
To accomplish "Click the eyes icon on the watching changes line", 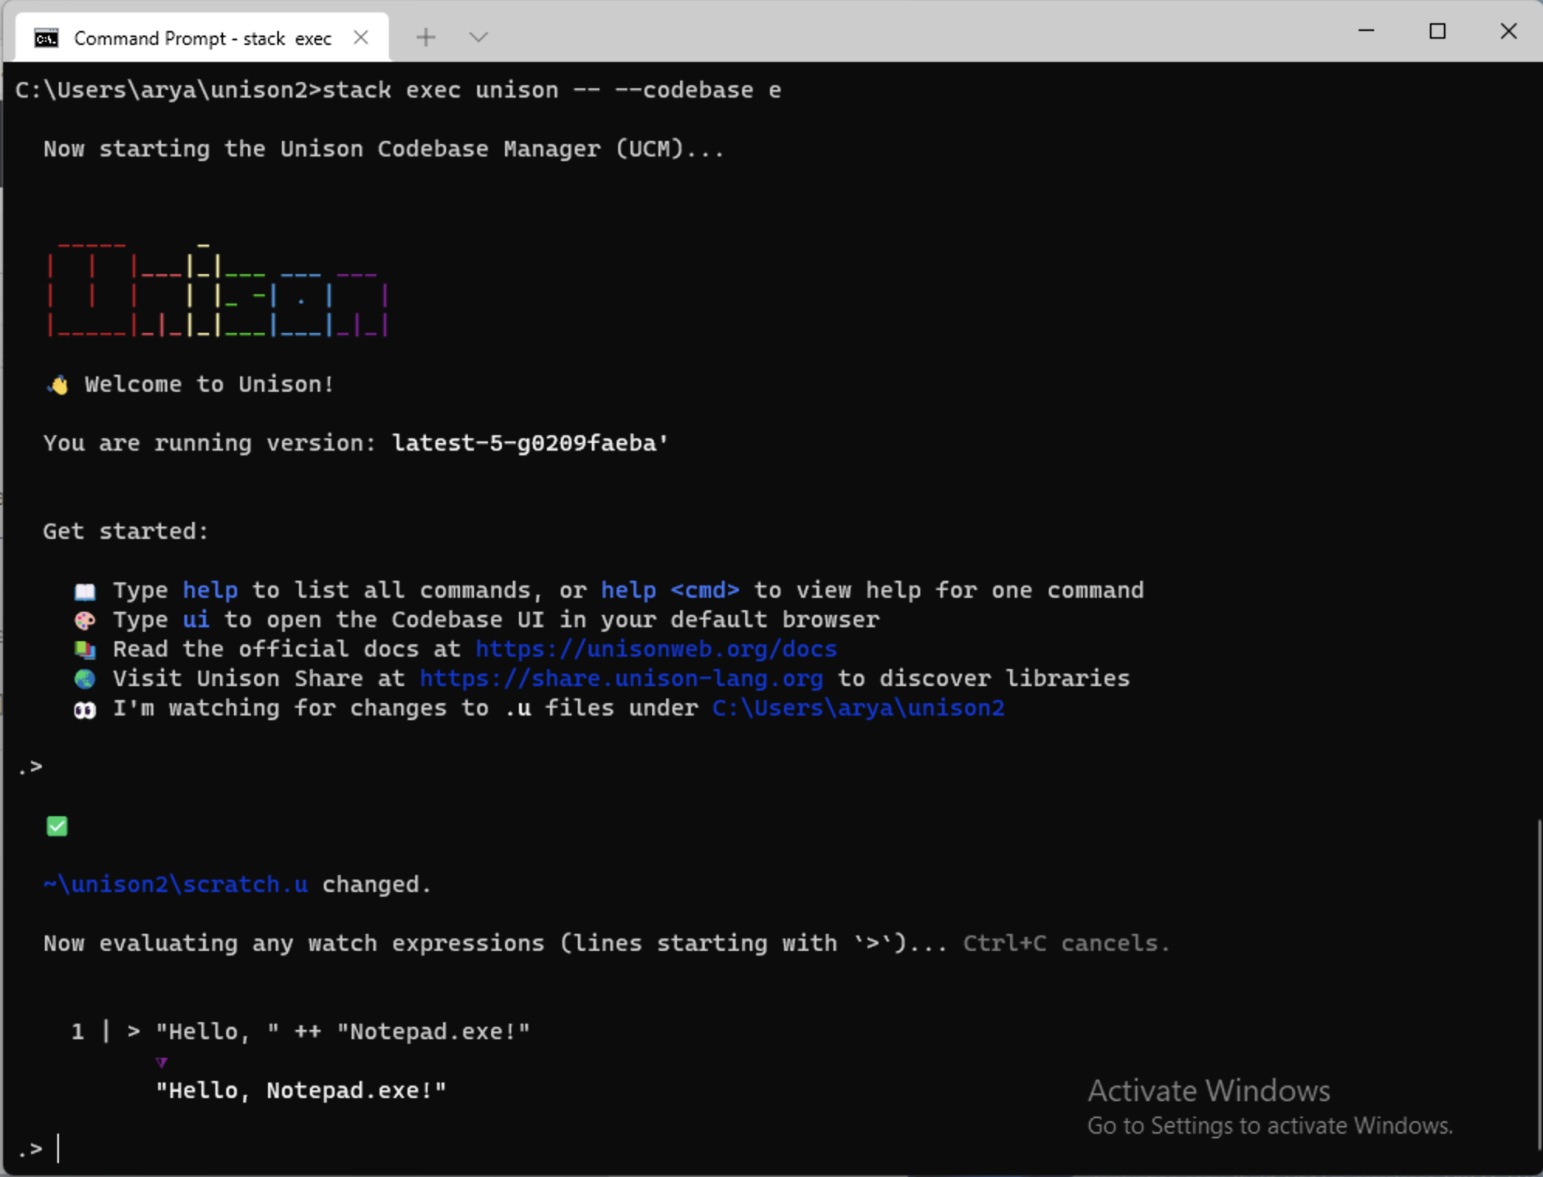I will coord(85,709).
